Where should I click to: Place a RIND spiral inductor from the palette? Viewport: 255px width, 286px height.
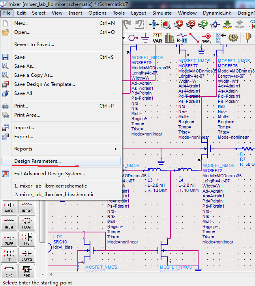tap(27, 271)
